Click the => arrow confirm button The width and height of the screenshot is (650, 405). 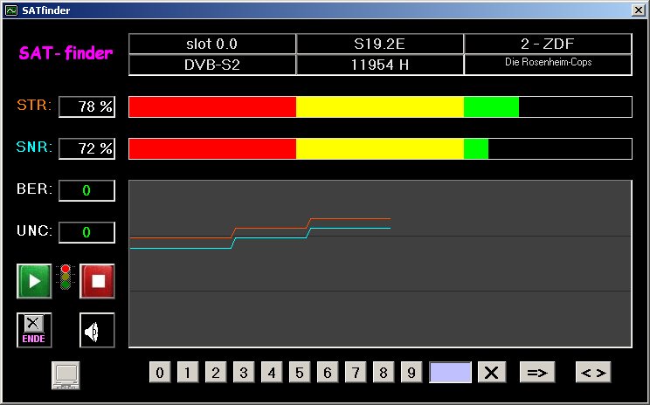pyautogui.click(x=537, y=373)
